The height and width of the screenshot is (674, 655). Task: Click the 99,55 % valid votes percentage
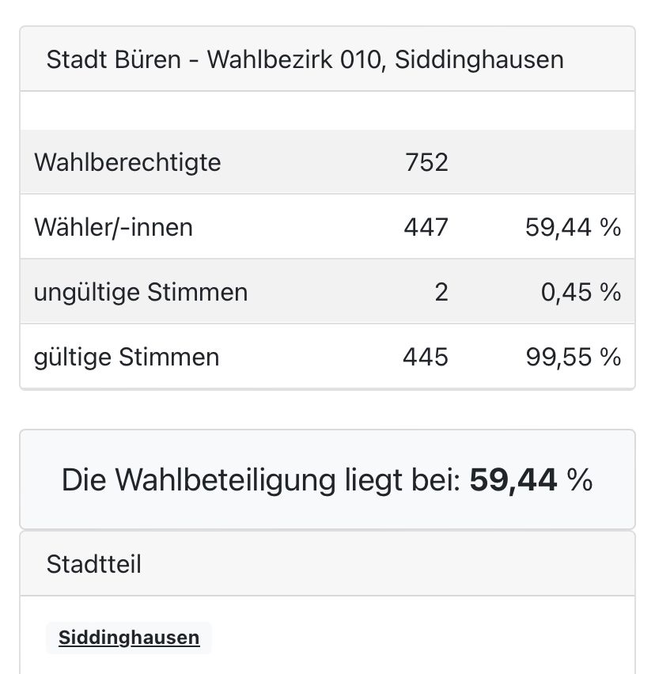tap(573, 358)
